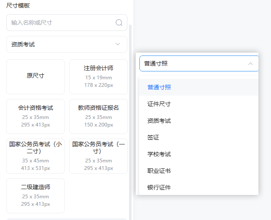Viewport: 271px width, 220px height.
Task: Collapse the 普通寸照 dropdown arrow
Action: click(x=251, y=63)
